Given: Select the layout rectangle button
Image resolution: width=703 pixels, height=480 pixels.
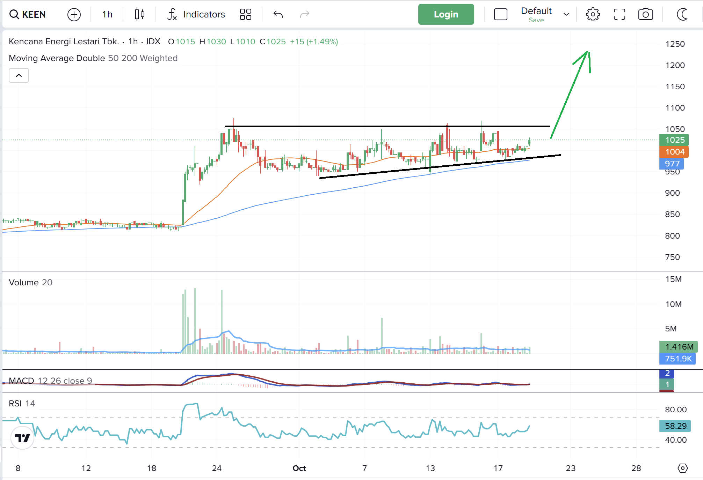Looking at the screenshot, I should 500,14.
